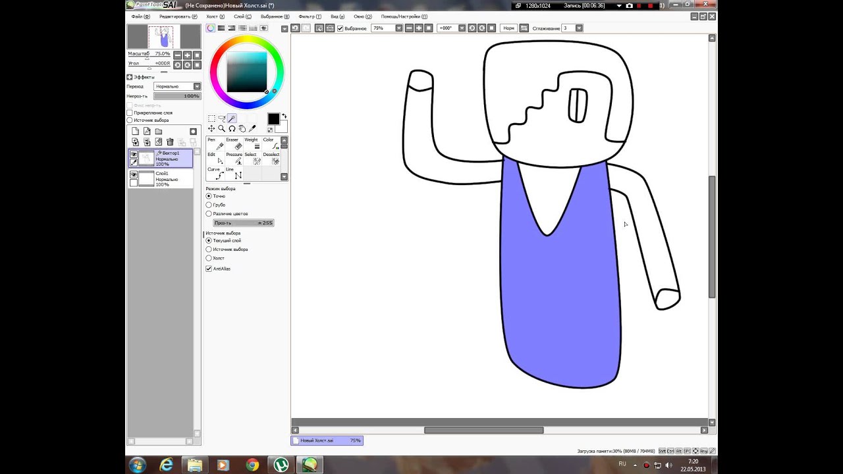Hide the Слой1 layer via eye icon

[134, 175]
